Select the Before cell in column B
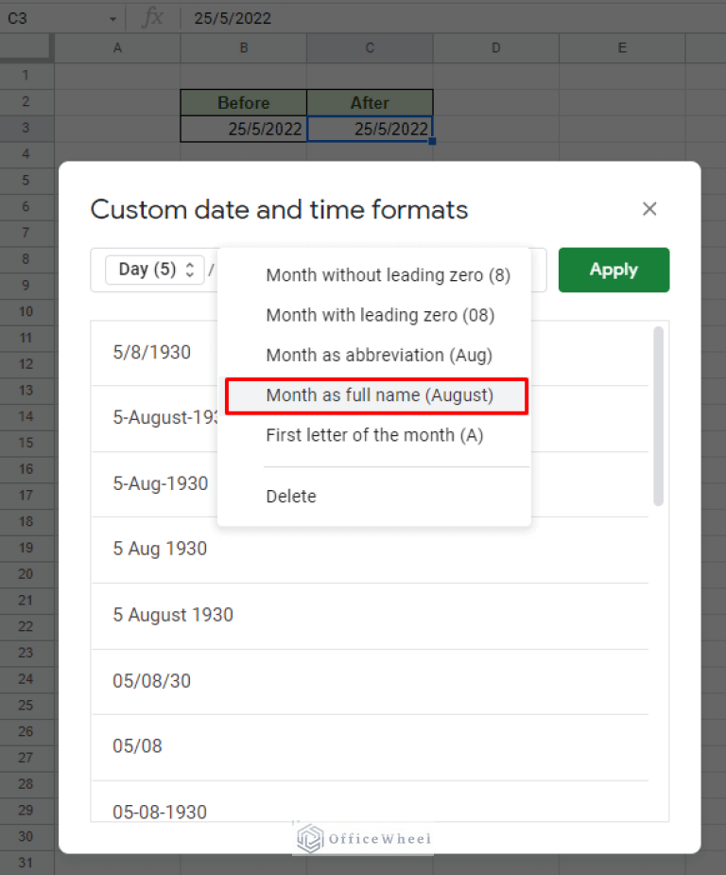 coord(243,102)
